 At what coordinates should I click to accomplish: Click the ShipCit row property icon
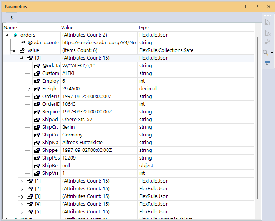coord(37,128)
